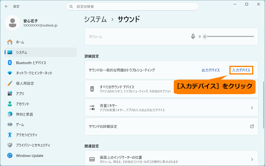Open 個人用設定 in the sidebar
Screen dimensions: 265x166
coord(41,83)
